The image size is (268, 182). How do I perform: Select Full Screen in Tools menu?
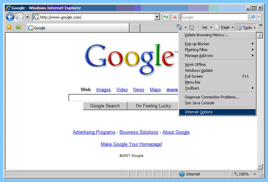194,76
